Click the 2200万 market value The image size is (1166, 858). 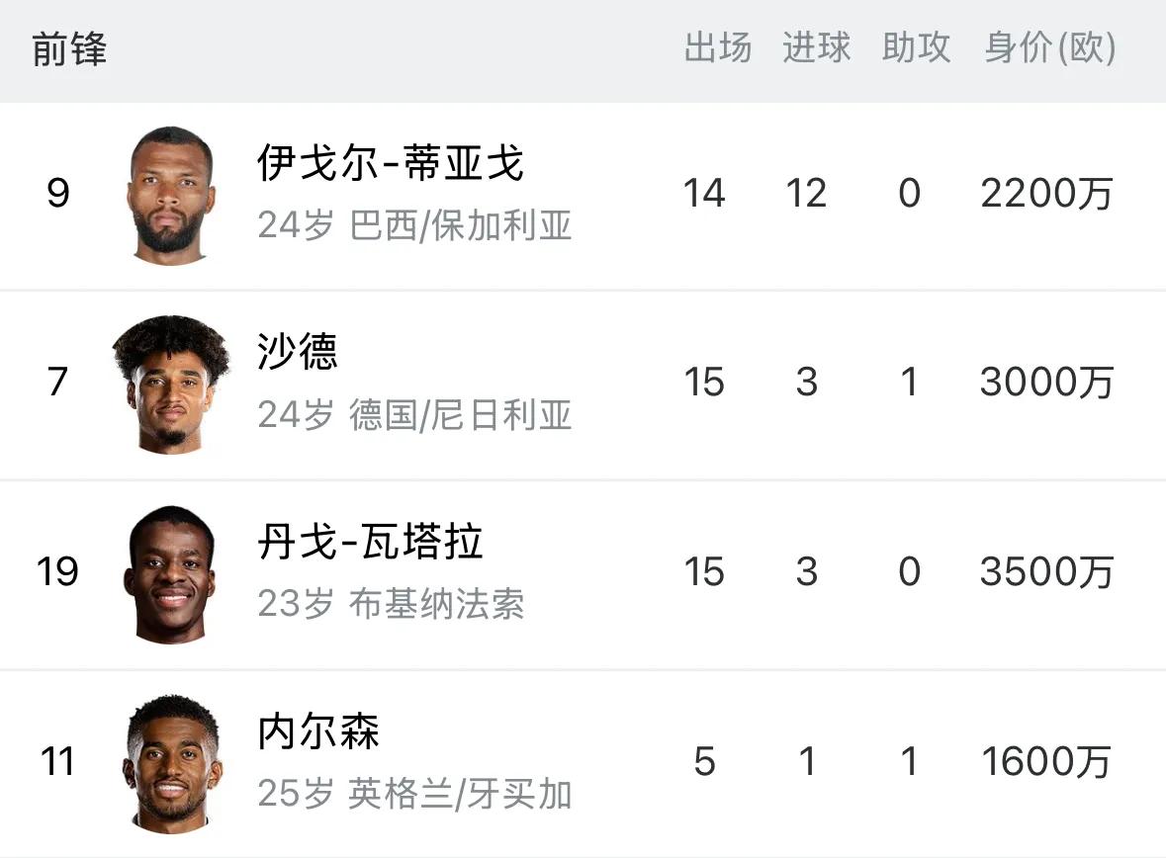(1046, 194)
